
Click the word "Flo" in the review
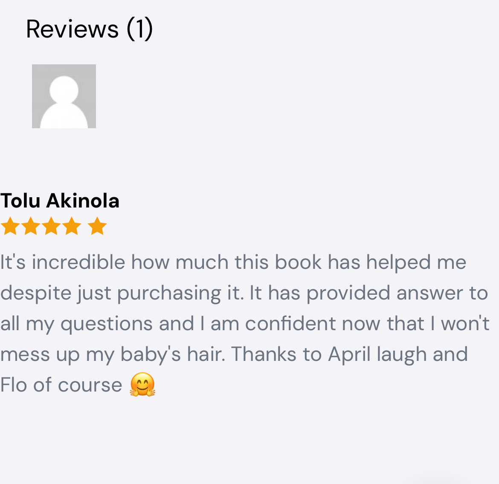[14, 385]
